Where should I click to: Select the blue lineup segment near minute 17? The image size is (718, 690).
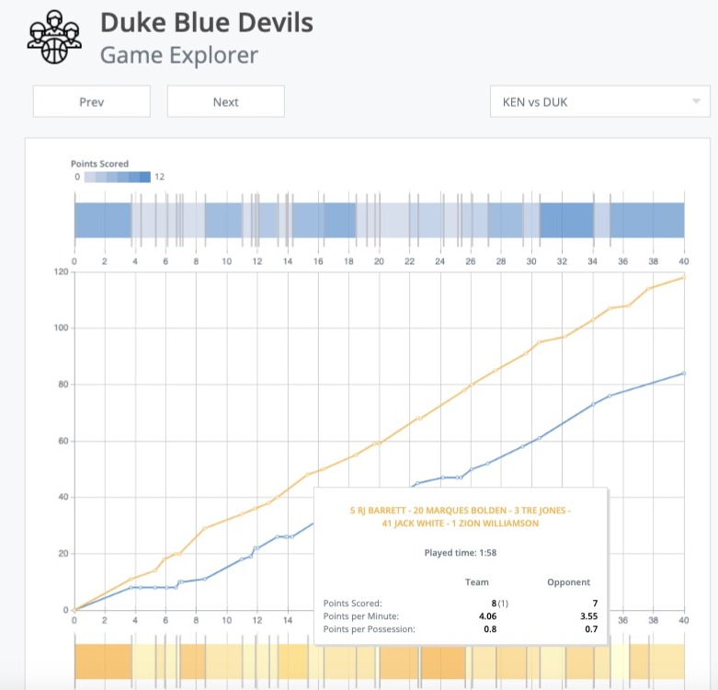coord(337,222)
